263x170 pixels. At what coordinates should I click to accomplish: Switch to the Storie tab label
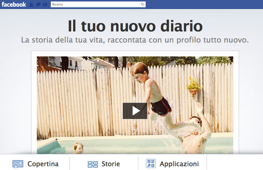click(x=111, y=164)
